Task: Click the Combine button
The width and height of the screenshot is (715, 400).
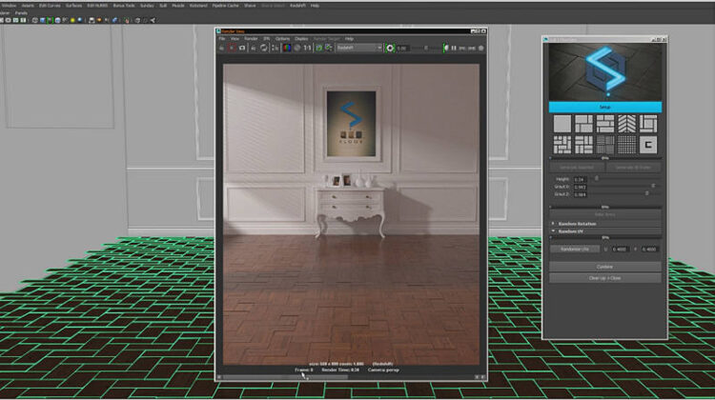Action: click(x=605, y=267)
